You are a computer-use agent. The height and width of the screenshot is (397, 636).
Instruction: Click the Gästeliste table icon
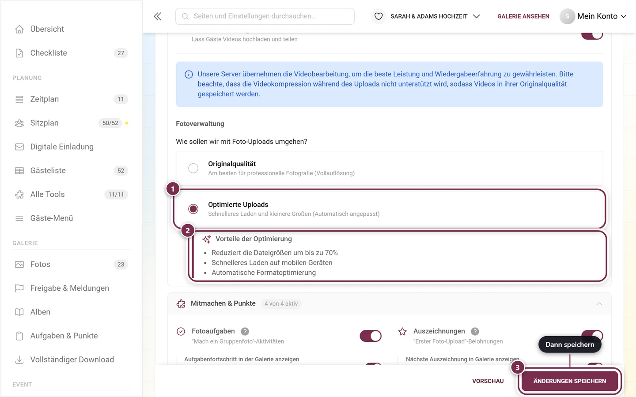point(19,171)
